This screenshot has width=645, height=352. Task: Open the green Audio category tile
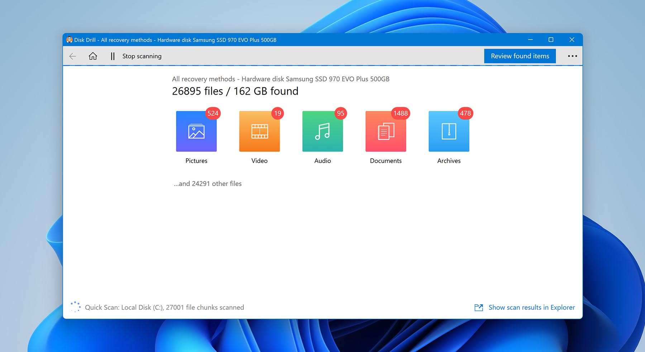coord(322,132)
